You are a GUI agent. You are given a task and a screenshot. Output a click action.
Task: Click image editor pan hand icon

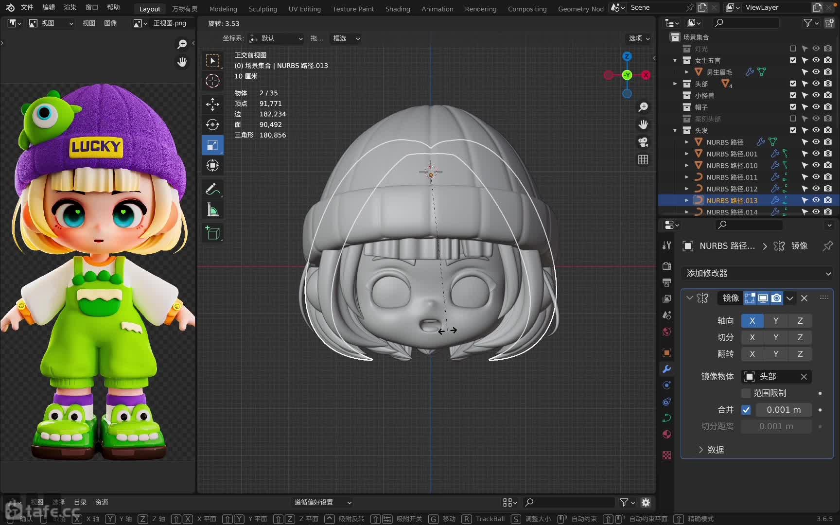(x=182, y=62)
